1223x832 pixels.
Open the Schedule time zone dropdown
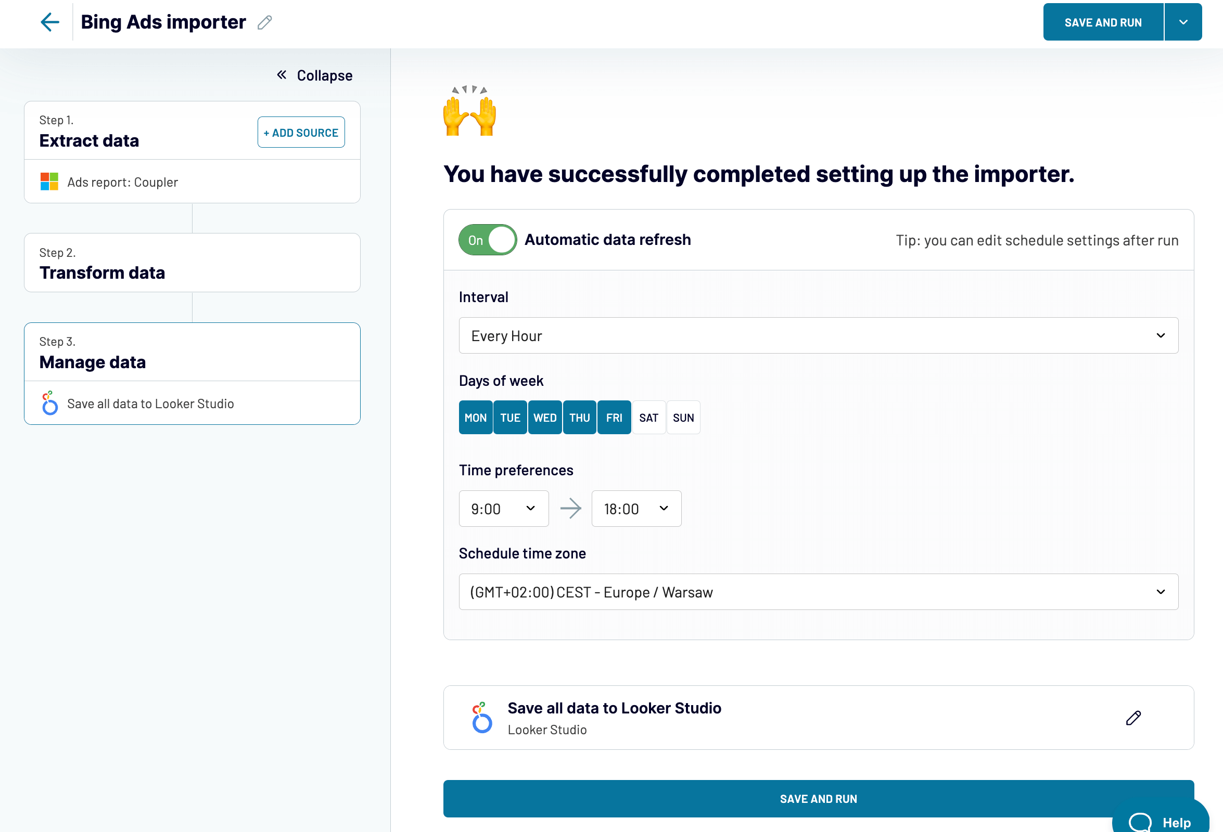[x=818, y=592]
